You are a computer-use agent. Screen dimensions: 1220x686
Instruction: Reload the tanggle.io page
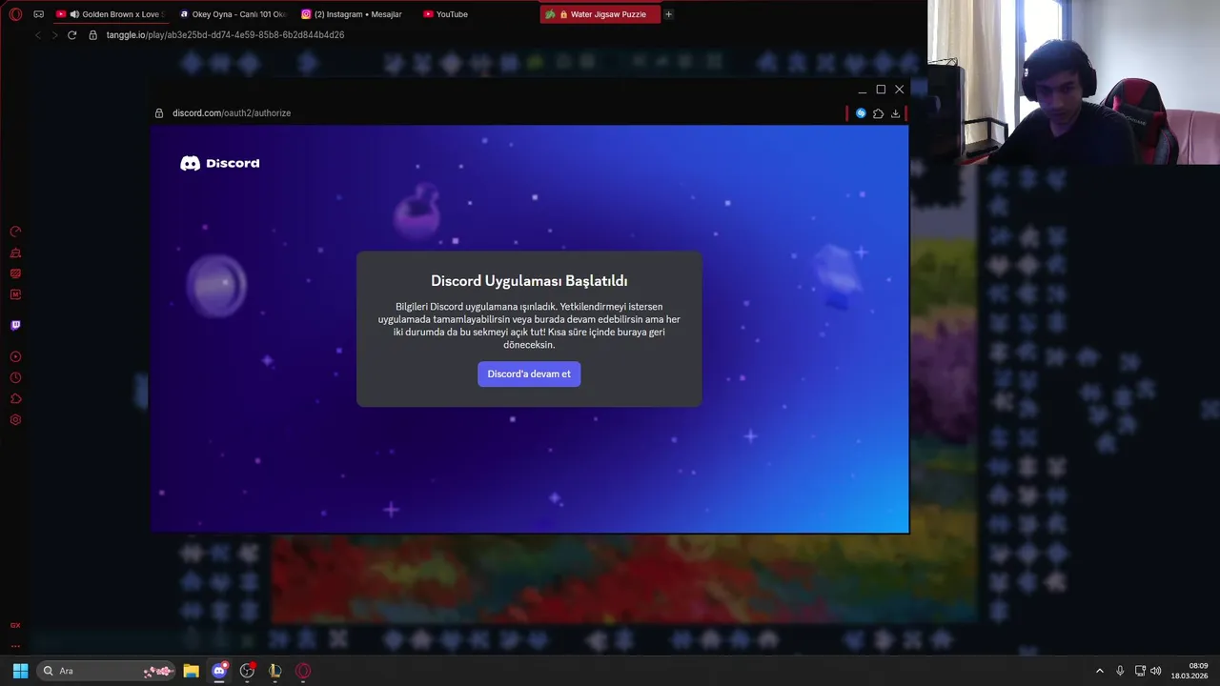[x=71, y=35]
